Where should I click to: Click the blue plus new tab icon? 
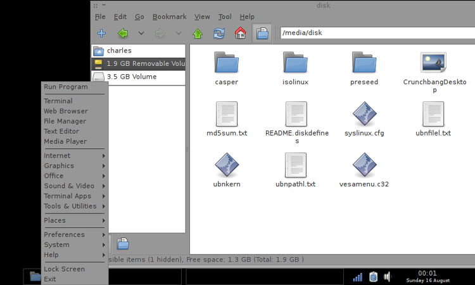101,33
